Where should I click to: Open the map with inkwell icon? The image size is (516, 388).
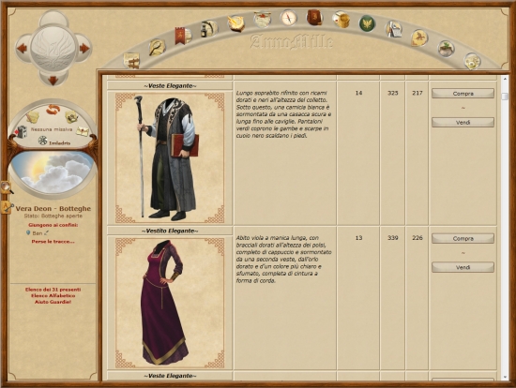(x=71, y=116)
